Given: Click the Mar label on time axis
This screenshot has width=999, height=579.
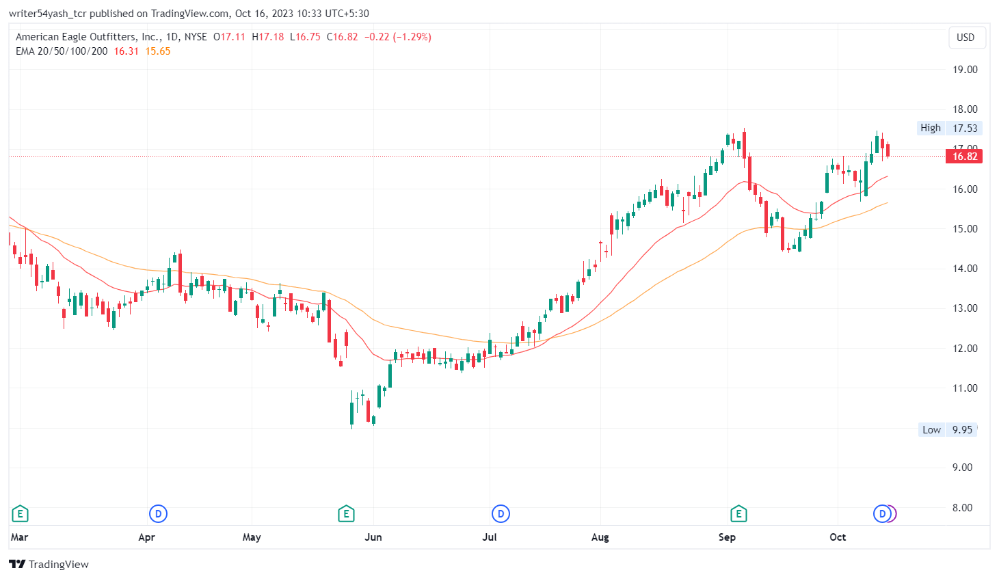Looking at the screenshot, I should 19,537.
